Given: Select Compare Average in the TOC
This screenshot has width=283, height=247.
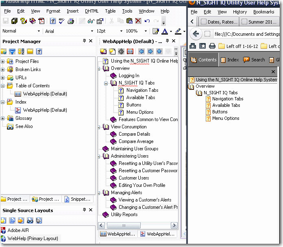Looking at the screenshot, I should [136, 141].
